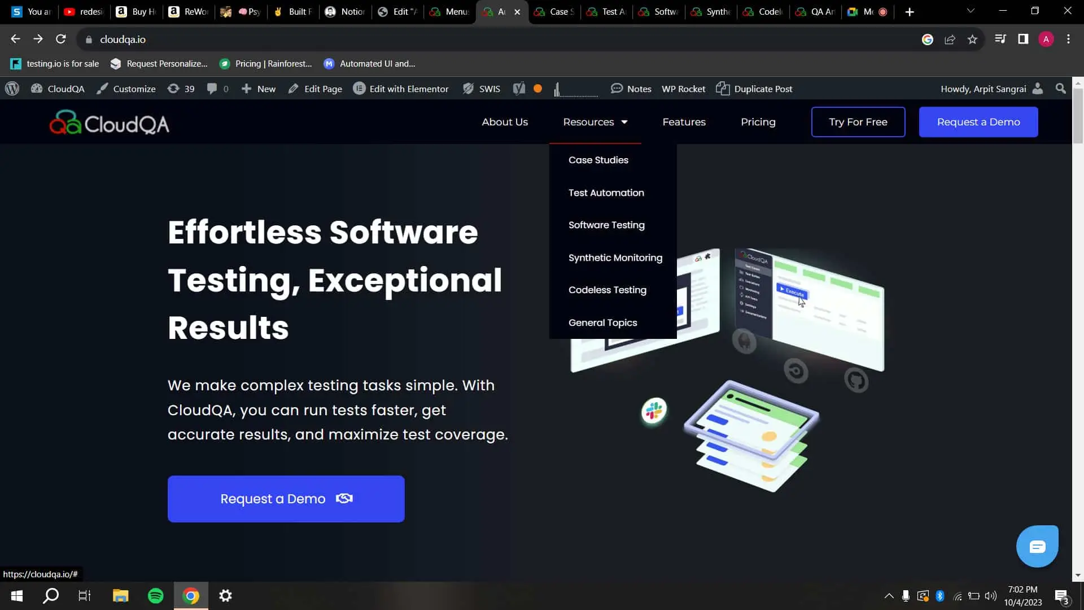Viewport: 1084px width, 610px height.
Task: Open the comments bubble in admin bar
Action: click(x=212, y=89)
